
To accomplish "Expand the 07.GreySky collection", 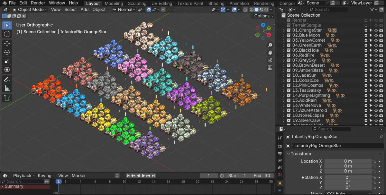I will click(284, 60).
